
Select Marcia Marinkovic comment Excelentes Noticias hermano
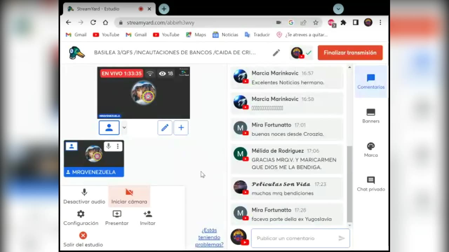287,78
